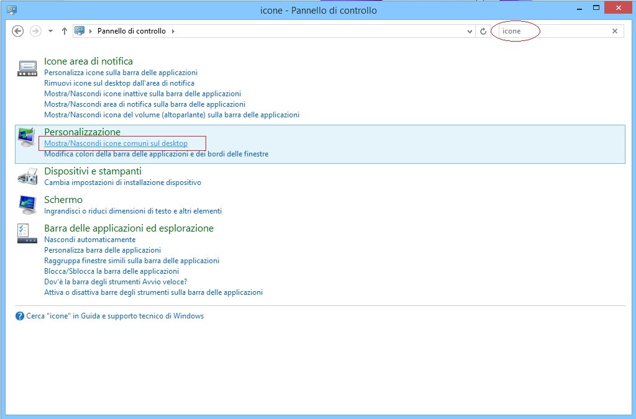636x419 pixels.
Task: Open Barra delle applicazioni ed esplorazione heading
Action: tap(129, 228)
